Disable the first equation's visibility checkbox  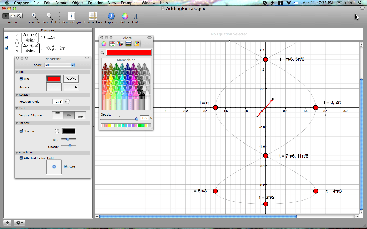coord(6,37)
